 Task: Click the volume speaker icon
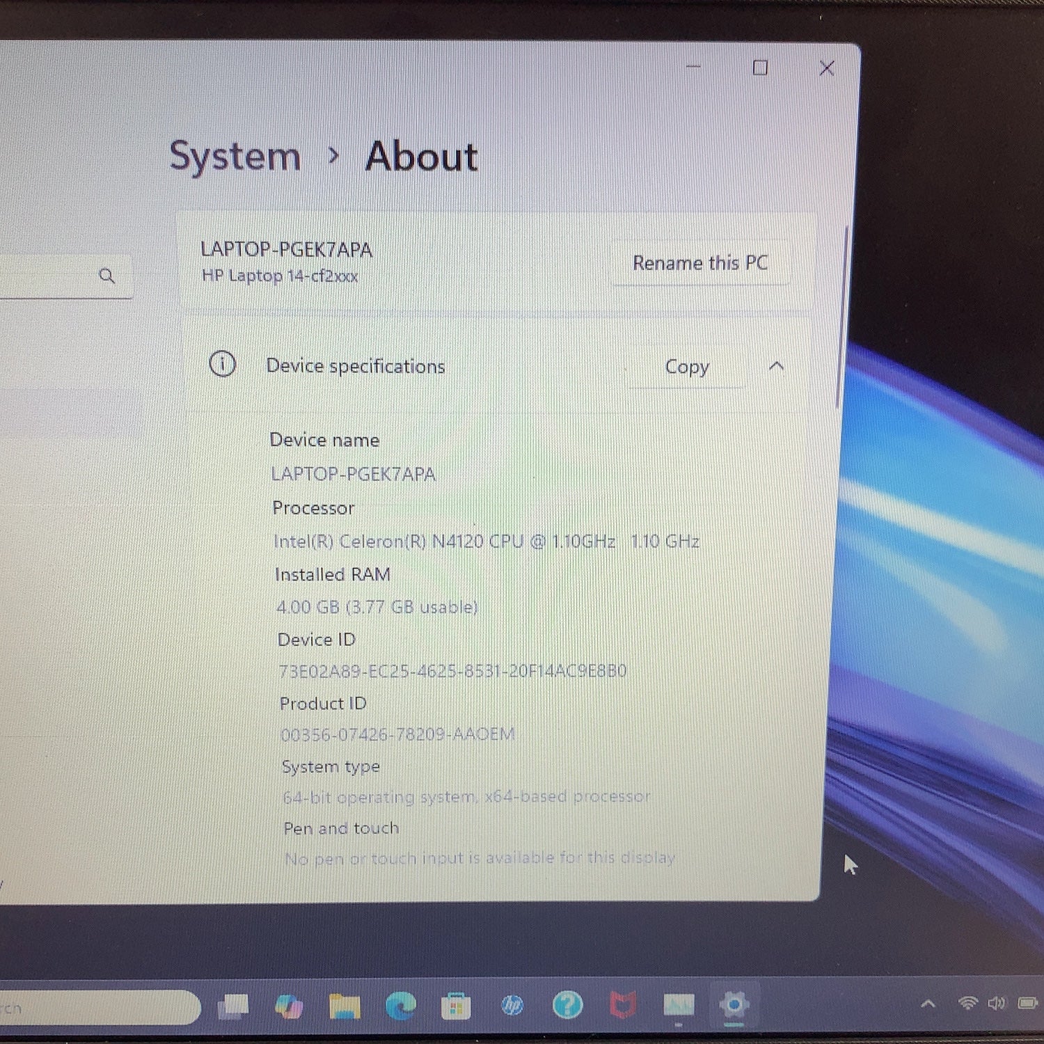tap(997, 1003)
